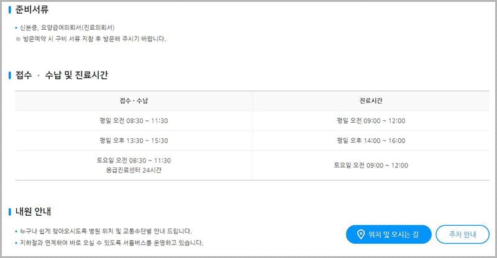Click the 신분증, 요양급여의뢰서 bullet text
This screenshot has width=497, height=258.
(x=68, y=28)
